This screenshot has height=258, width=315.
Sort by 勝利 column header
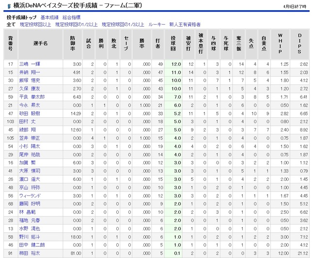click(x=101, y=44)
